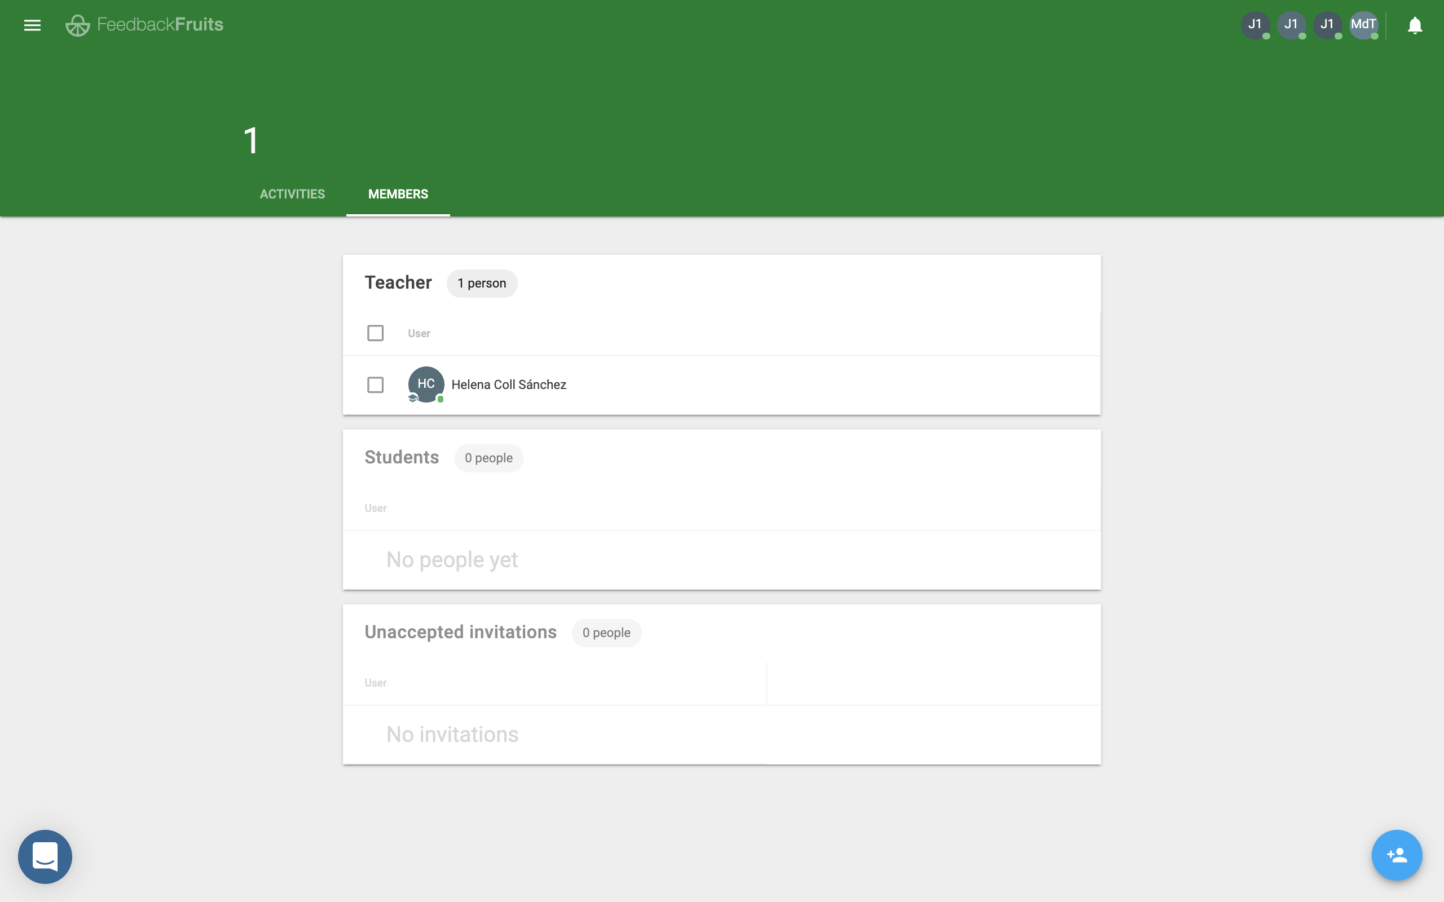This screenshot has height=902, width=1444.
Task: Select the Members tab
Action: click(x=398, y=194)
